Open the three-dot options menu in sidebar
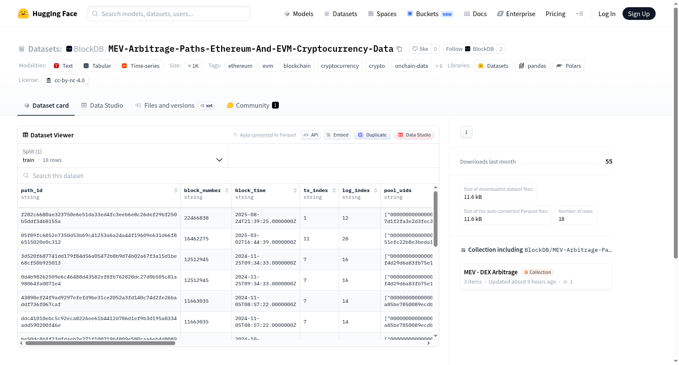 [466, 132]
